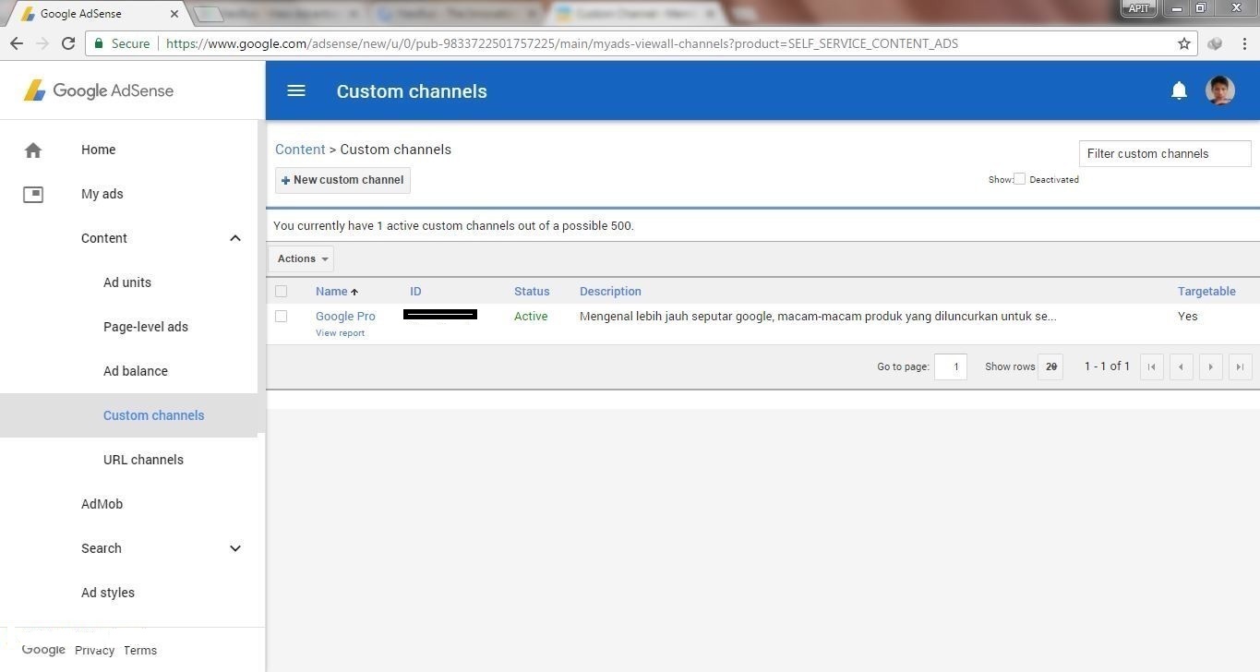Expand the Search section chevron
Image resolution: width=1260 pixels, height=672 pixels.
coord(235,548)
